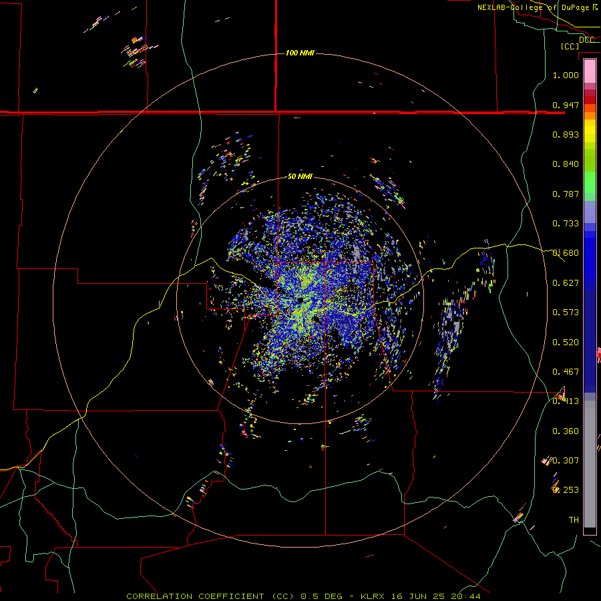Click the 0.360 legend value
Viewport: 601px width, 601px height.
pyautogui.click(x=566, y=431)
